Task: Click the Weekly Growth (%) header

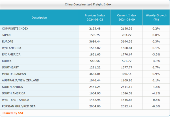Action: 156,18
